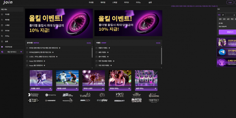
Task: Click the Dream Gaming logo
Action: coord(137,95)
